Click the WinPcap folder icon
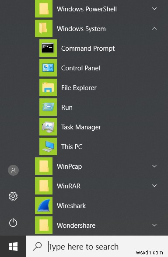The height and width of the screenshot is (257, 168). [44, 166]
